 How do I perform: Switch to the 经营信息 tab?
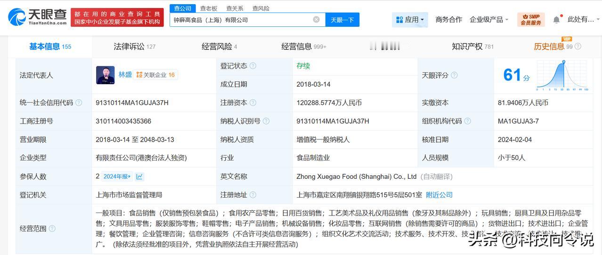pos(304,46)
